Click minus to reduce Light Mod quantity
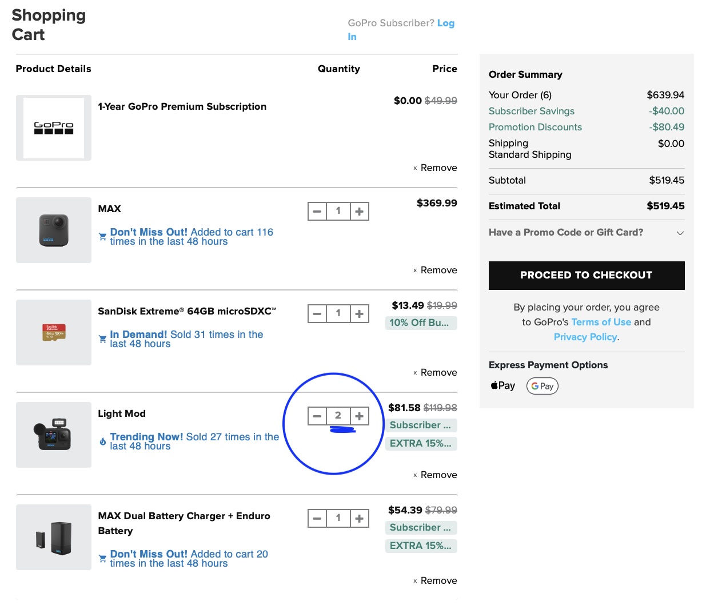The width and height of the screenshot is (702, 605). (317, 416)
